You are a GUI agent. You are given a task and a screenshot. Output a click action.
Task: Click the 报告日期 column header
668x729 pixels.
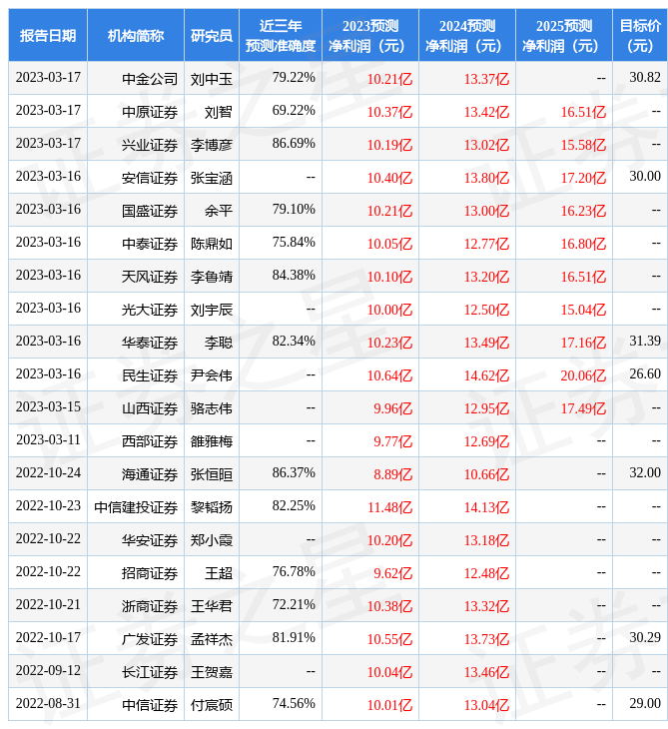coord(47,35)
